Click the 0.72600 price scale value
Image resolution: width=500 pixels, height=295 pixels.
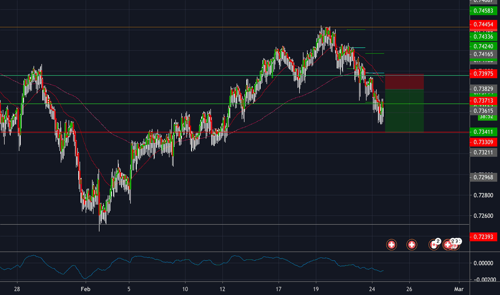pos(483,216)
